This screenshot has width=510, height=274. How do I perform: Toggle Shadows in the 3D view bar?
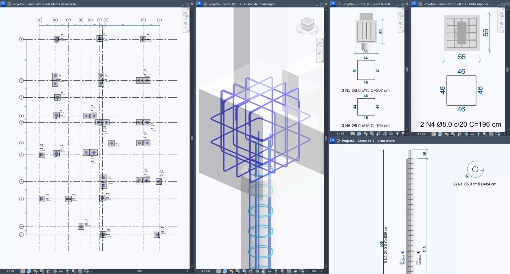[x=238, y=271]
